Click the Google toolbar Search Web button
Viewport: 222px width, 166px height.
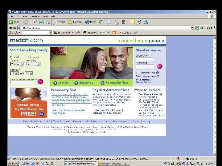point(62,33)
